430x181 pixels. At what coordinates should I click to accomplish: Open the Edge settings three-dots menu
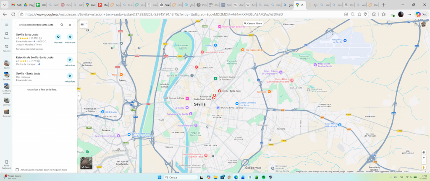(x=409, y=14)
